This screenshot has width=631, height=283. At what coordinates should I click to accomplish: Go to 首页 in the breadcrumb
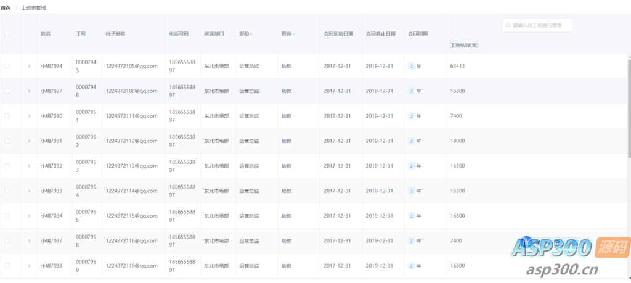(x=6, y=7)
